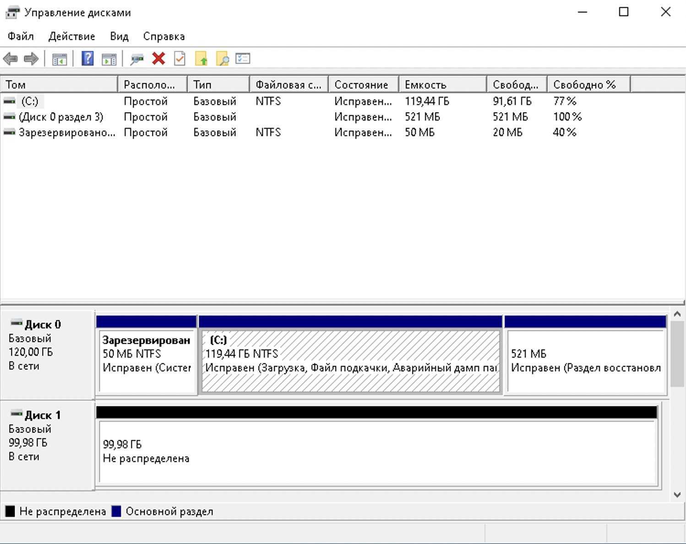
Task: Click the folder with magnifier search icon
Action: pos(222,59)
